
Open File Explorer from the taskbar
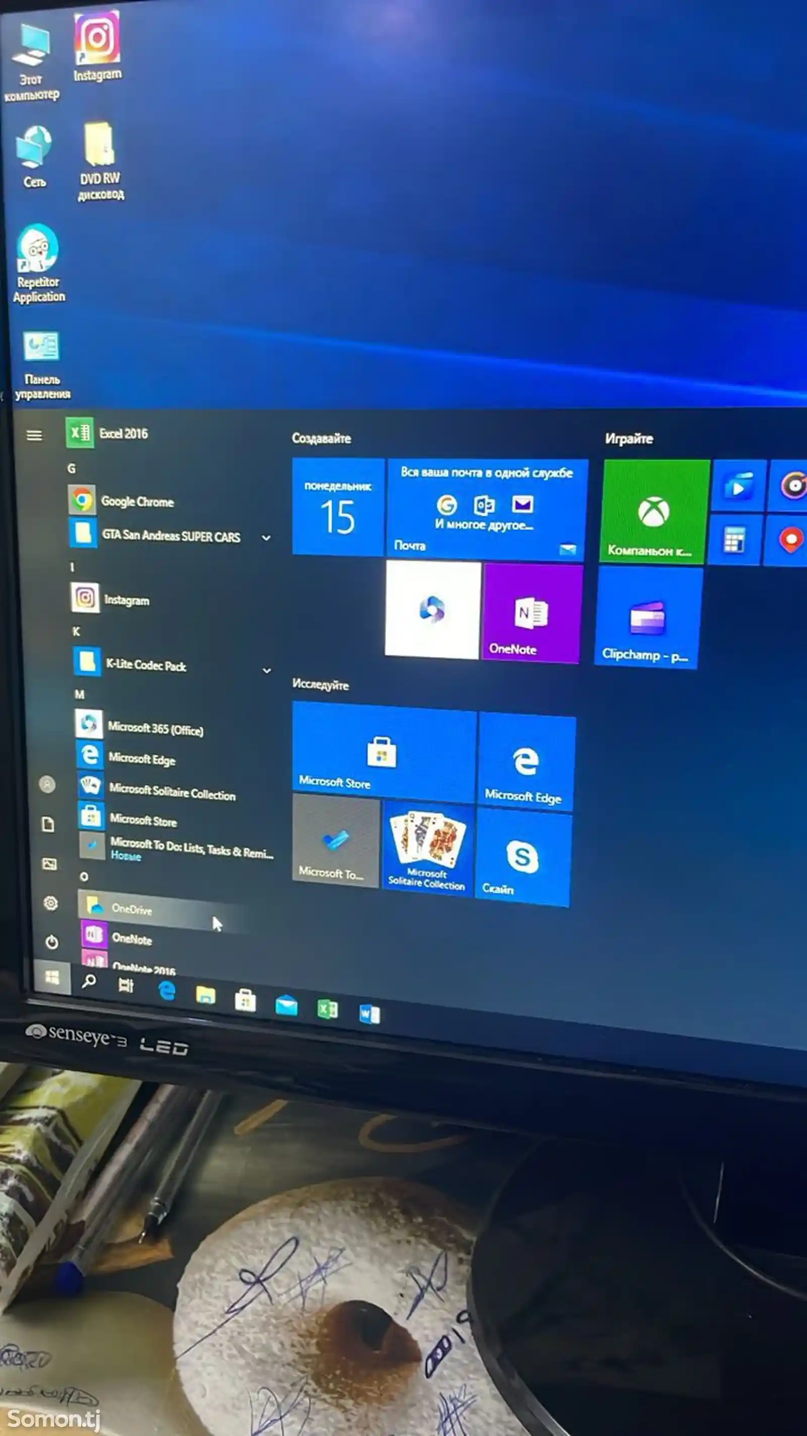(x=205, y=995)
